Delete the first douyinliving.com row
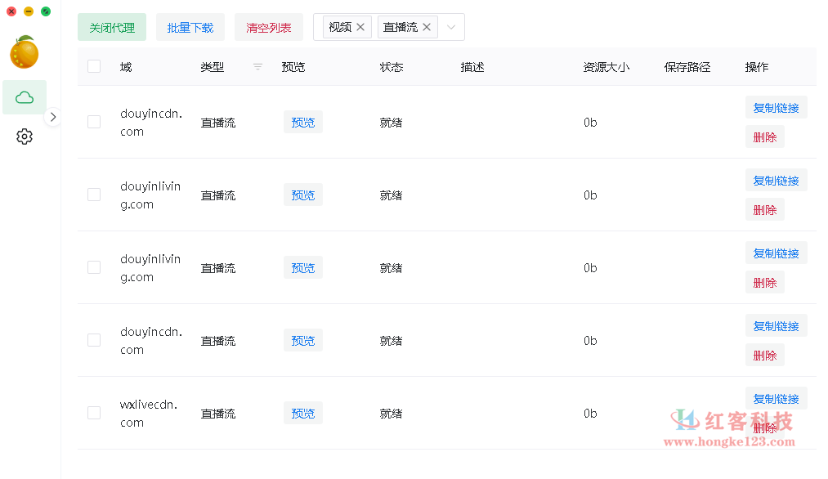 (x=764, y=210)
